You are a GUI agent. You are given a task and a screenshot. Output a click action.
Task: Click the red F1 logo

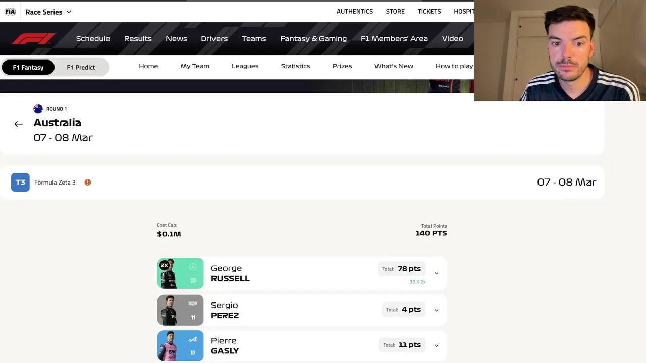(x=33, y=39)
